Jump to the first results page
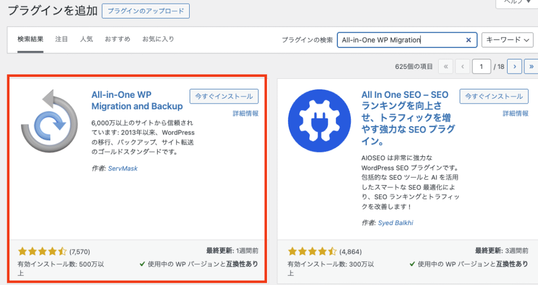This screenshot has height=285, width=538. point(446,67)
